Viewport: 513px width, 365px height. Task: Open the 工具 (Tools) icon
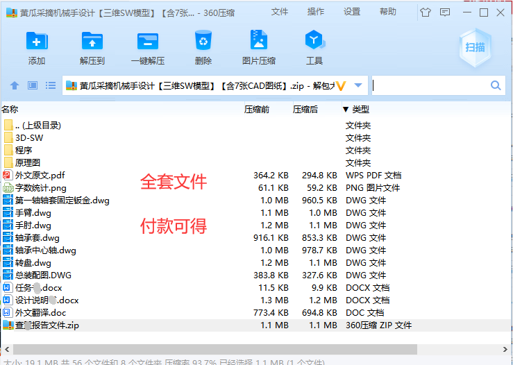314,40
